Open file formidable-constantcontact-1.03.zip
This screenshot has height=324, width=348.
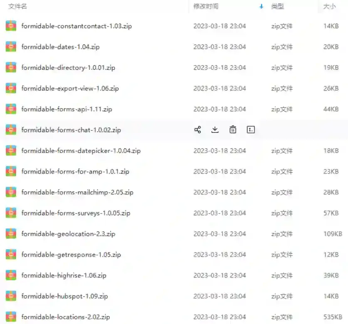(77, 26)
